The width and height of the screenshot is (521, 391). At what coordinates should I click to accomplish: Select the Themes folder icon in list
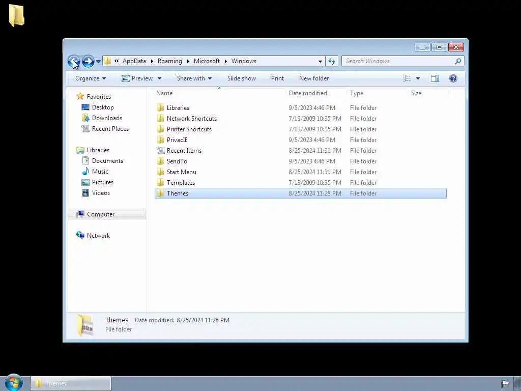[x=160, y=193]
